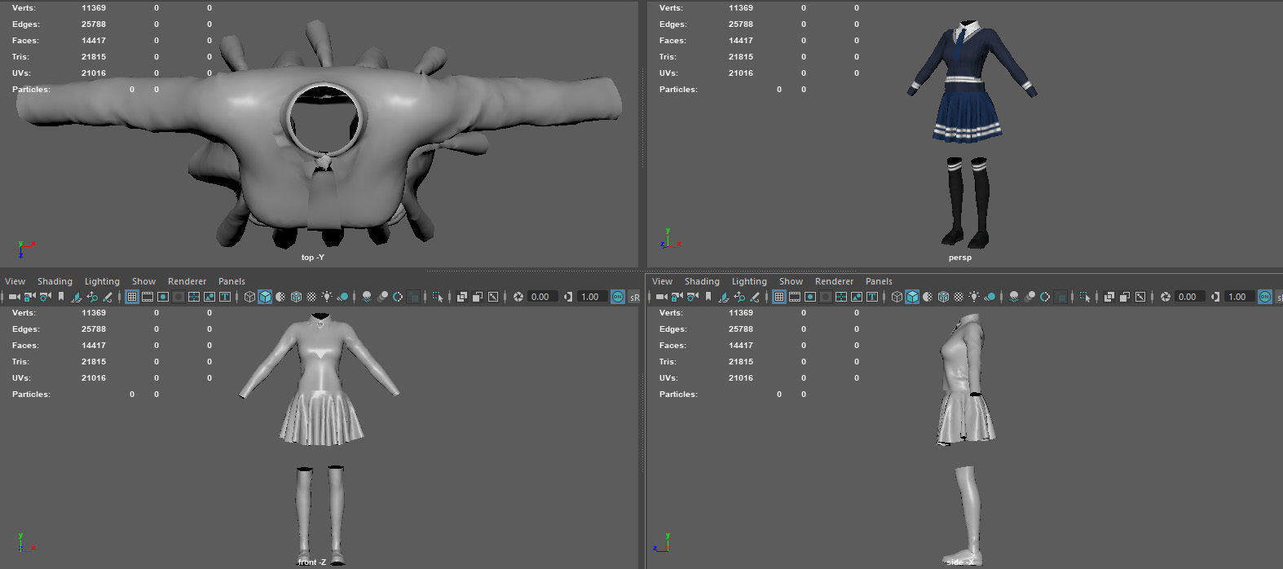Open Panels menu of front panel

coord(231,281)
